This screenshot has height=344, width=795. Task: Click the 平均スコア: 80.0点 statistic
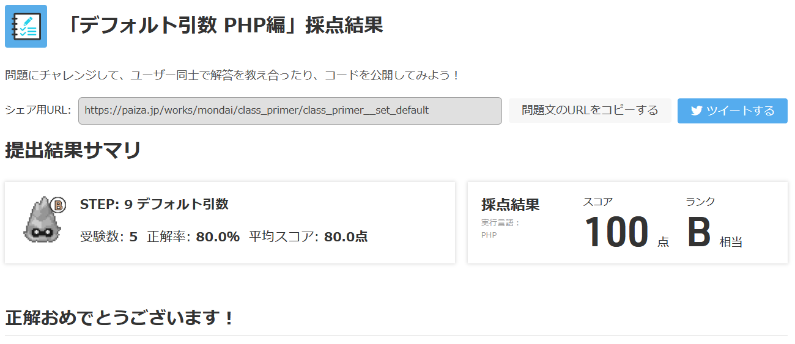point(308,236)
